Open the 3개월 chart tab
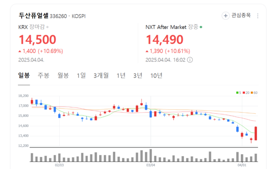The height and width of the screenshot is (169, 267). (x=101, y=75)
